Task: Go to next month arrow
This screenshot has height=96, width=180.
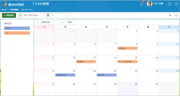Action: [62, 23]
